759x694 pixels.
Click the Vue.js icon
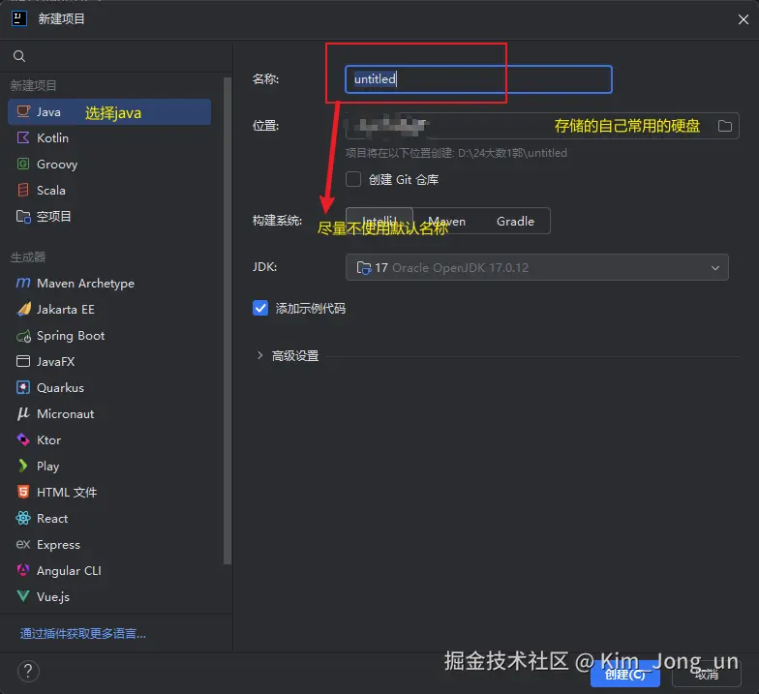click(x=23, y=596)
